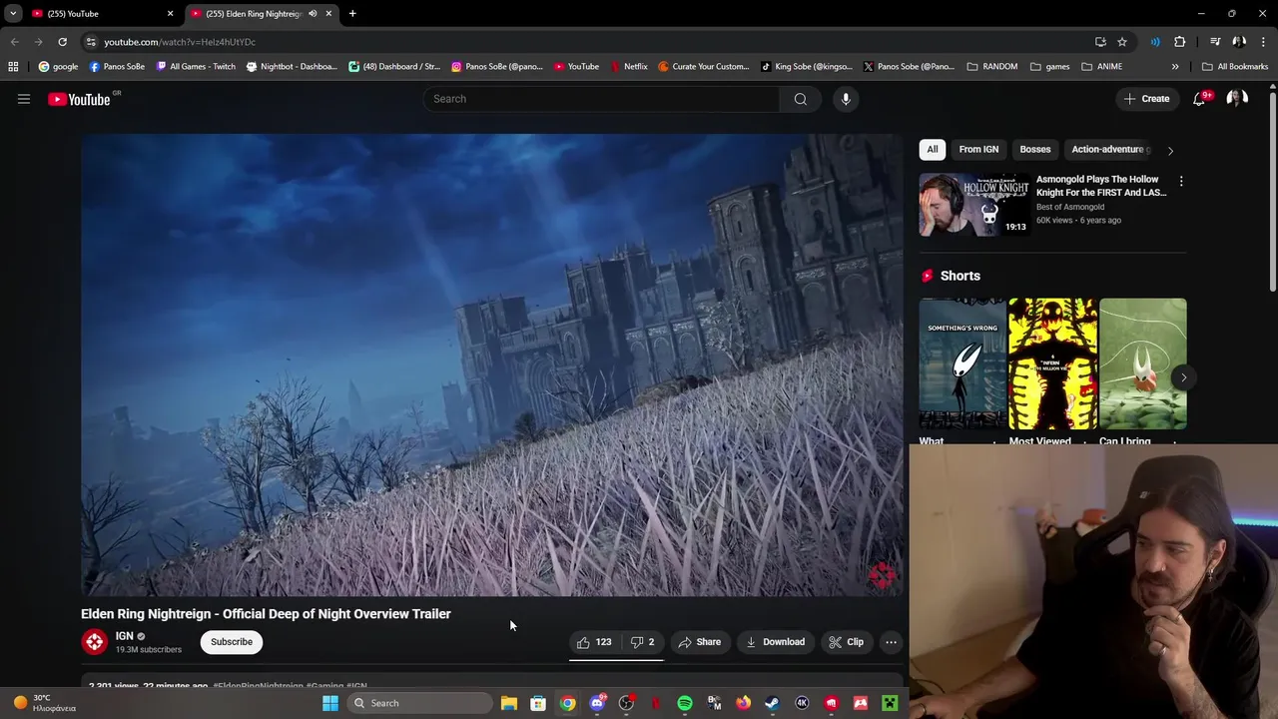This screenshot has width=1278, height=719.
Task: Open Spotify from the taskbar
Action: [685, 703]
